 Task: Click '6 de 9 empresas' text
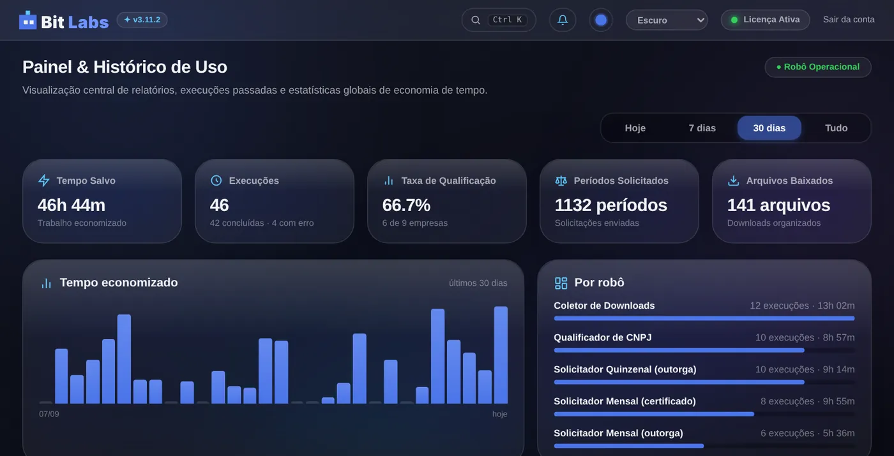[x=415, y=223]
